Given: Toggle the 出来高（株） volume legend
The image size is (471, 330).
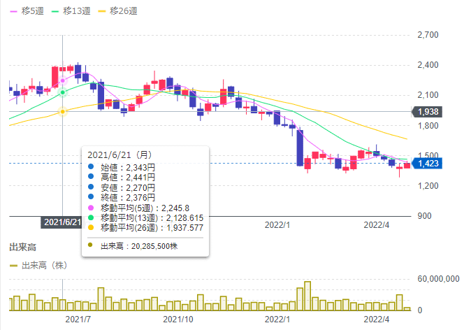Looking at the screenshot, I should point(38,266).
